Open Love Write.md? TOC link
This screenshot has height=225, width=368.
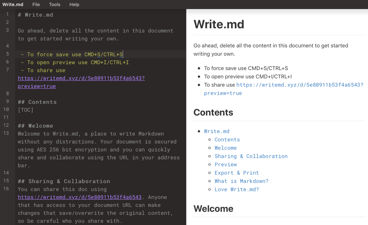coord(237,190)
